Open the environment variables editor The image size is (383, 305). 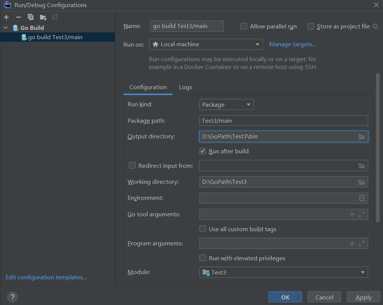coord(361,198)
